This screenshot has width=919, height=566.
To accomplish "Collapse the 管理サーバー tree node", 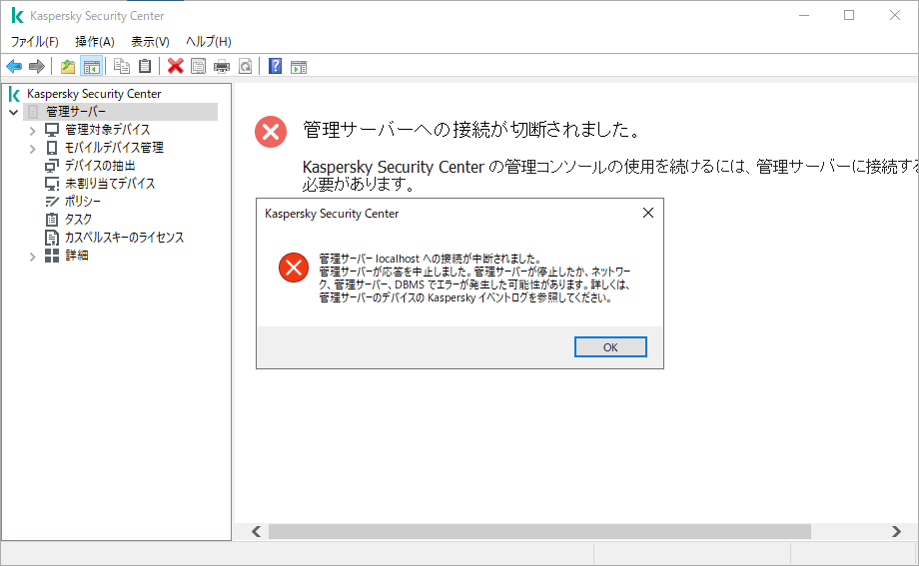I will click(14, 112).
